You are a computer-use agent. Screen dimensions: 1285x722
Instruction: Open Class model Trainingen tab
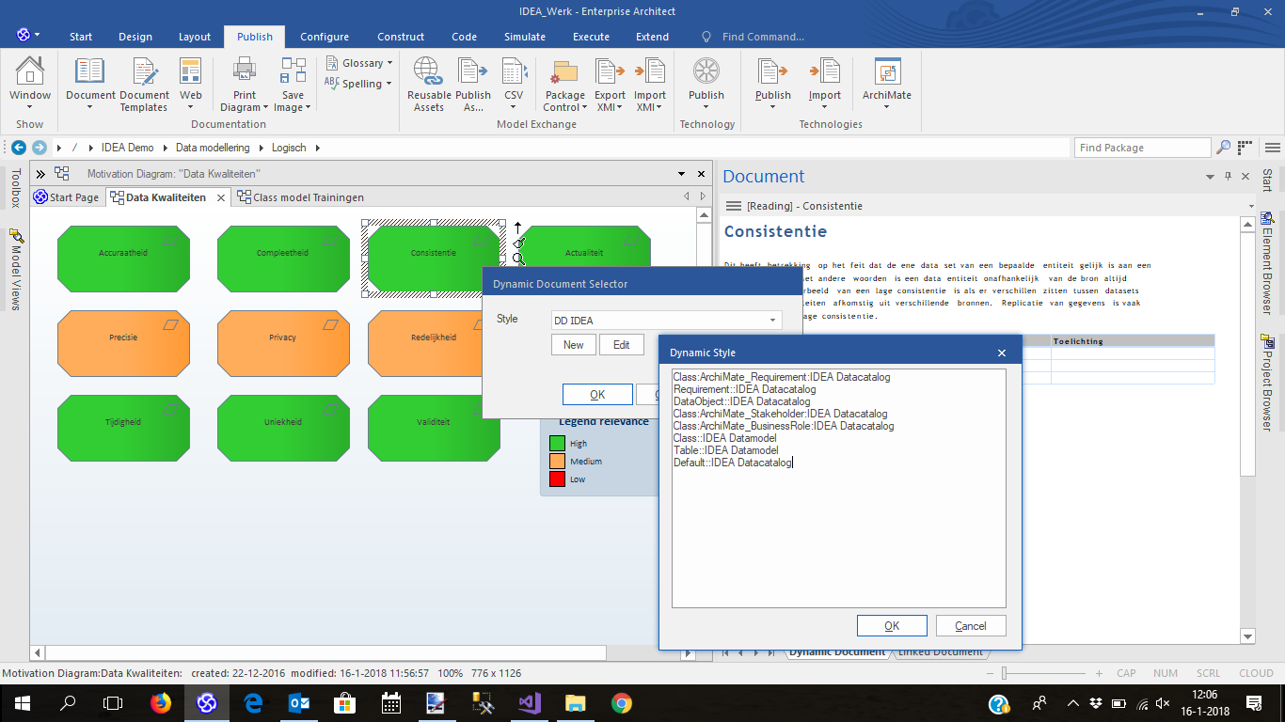(301, 197)
